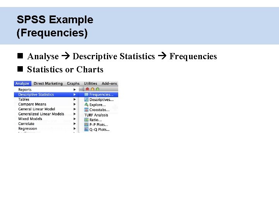This screenshot has height=209, width=279.
Task: Click the red close window button
Action: pyautogui.click(x=87, y=89)
